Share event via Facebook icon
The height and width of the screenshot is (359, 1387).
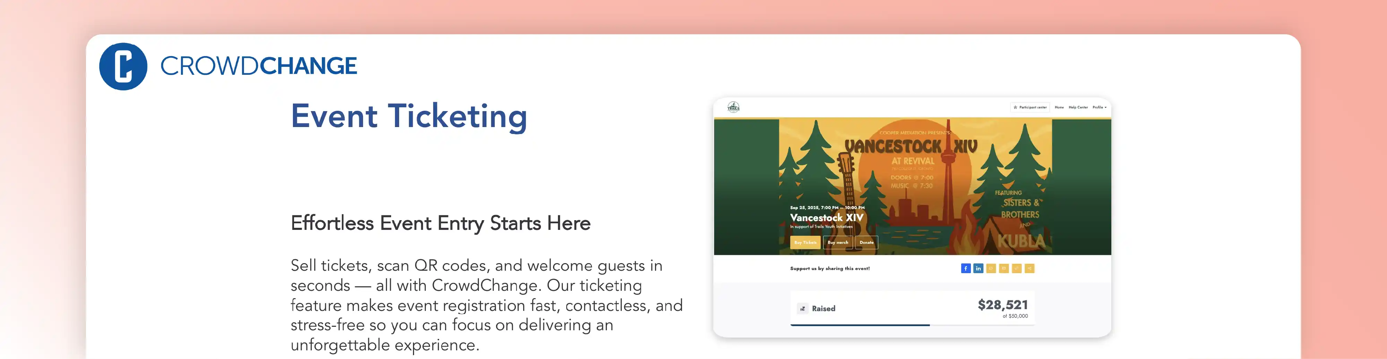pos(965,268)
